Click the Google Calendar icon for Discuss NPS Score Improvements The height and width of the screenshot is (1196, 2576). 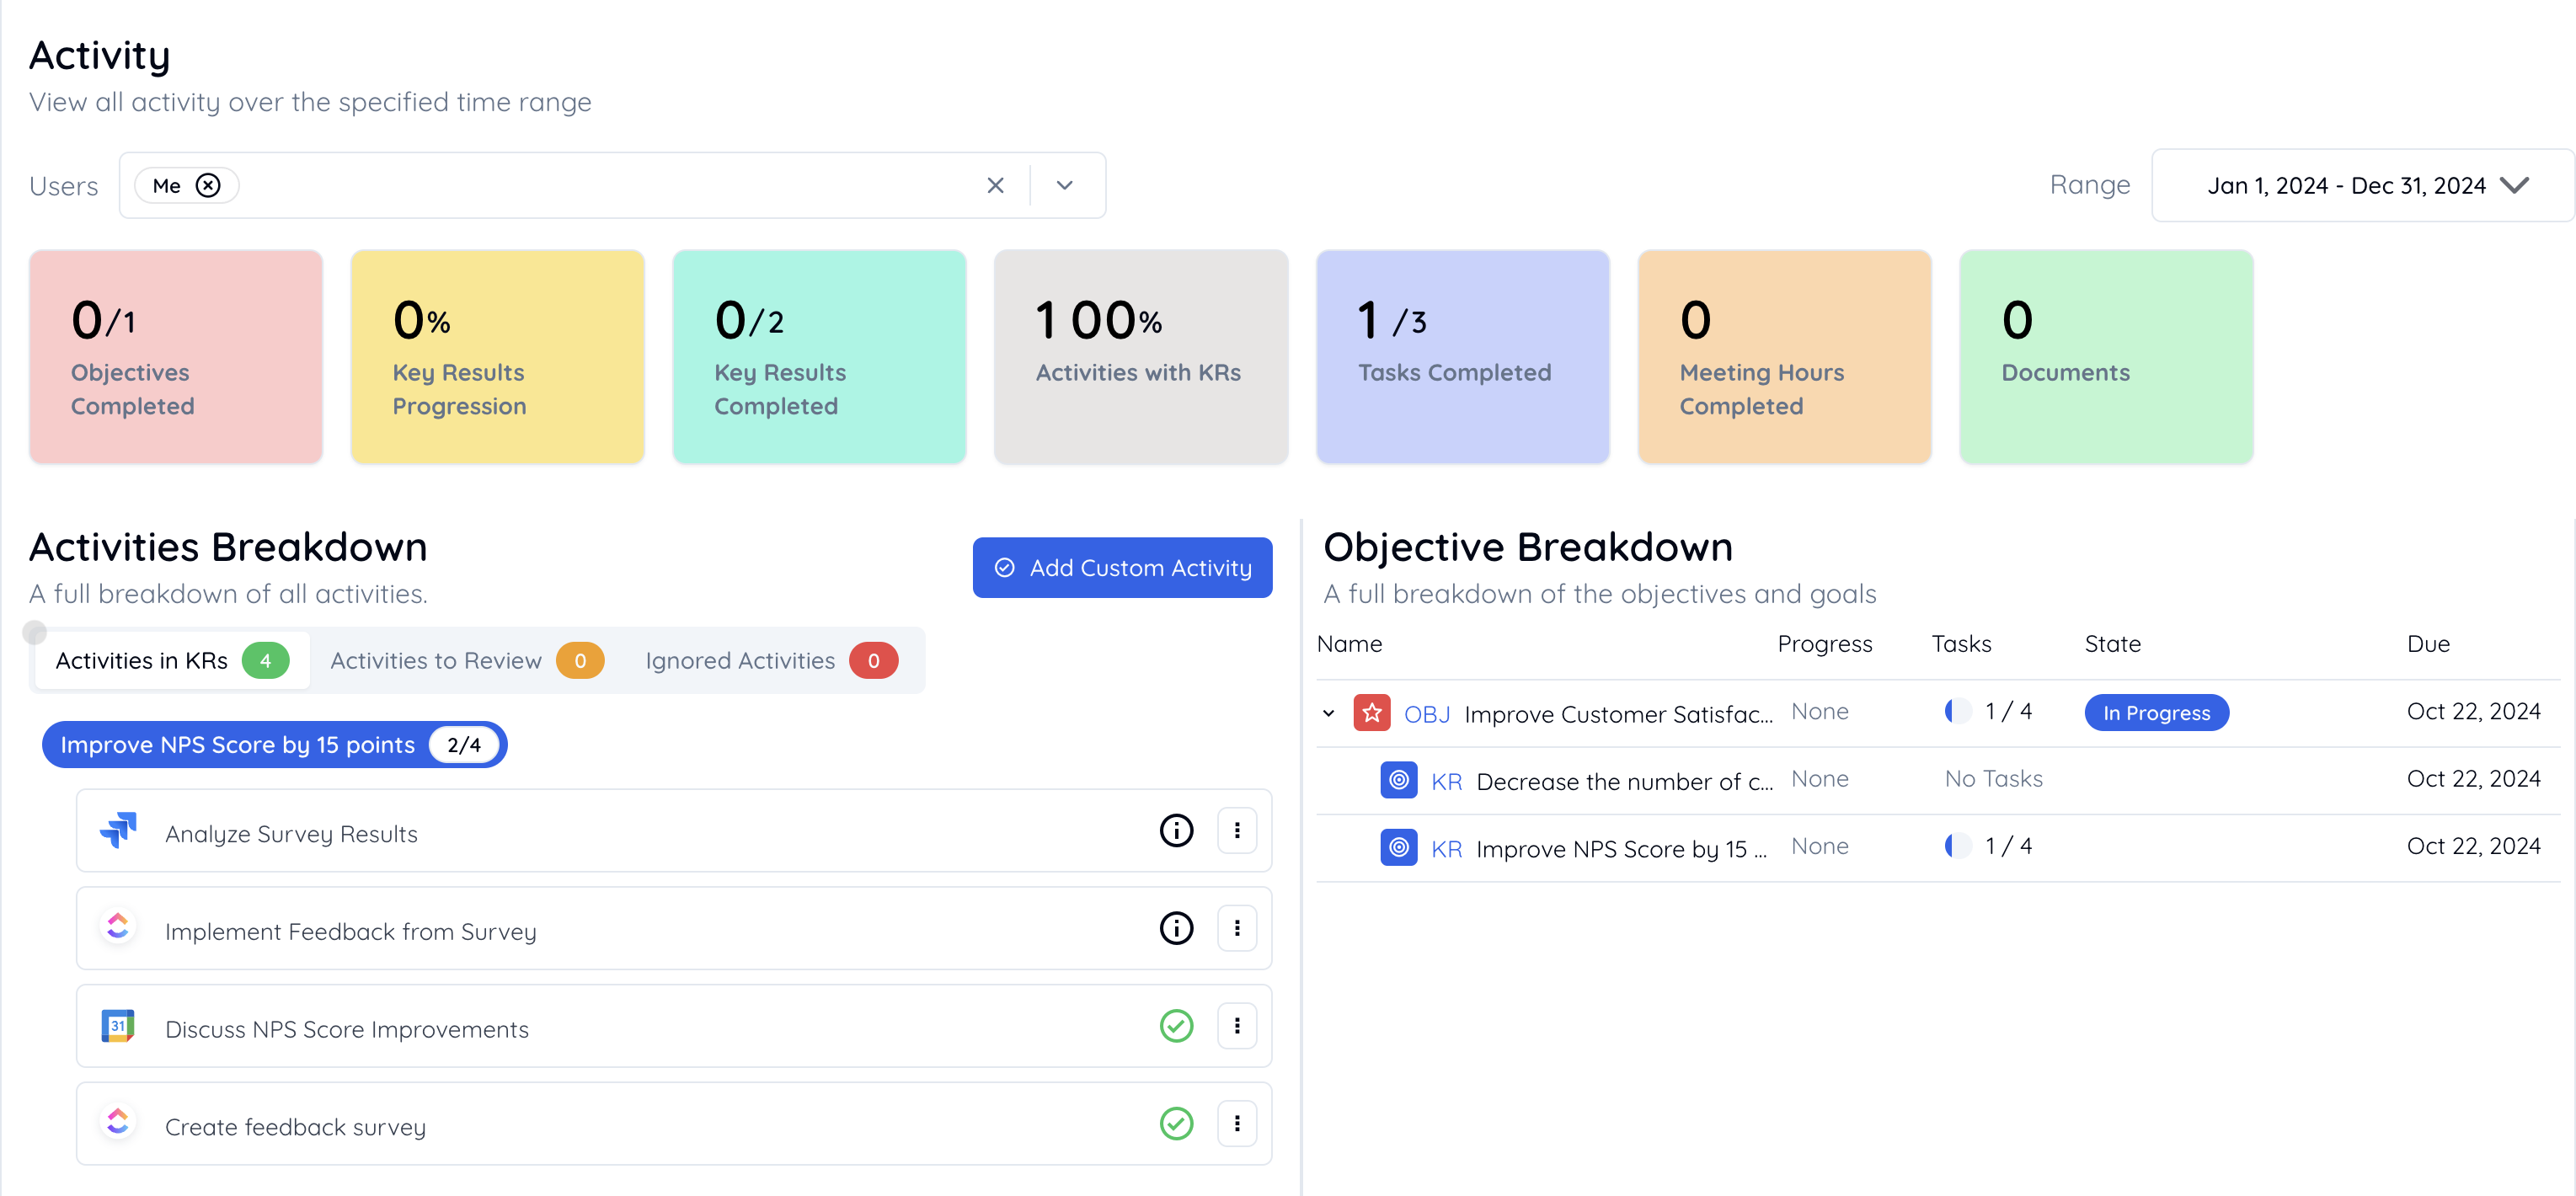point(118,1026)
